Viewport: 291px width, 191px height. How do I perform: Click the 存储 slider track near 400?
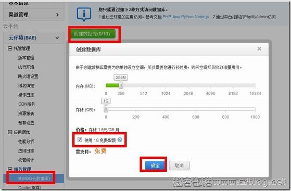[x=166, y=109]
